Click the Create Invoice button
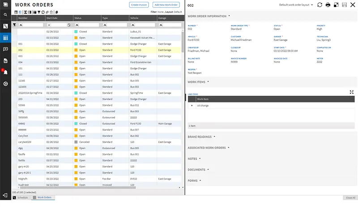Image resolution: width=358 pixels, height=209 pixels. [139, 5]
